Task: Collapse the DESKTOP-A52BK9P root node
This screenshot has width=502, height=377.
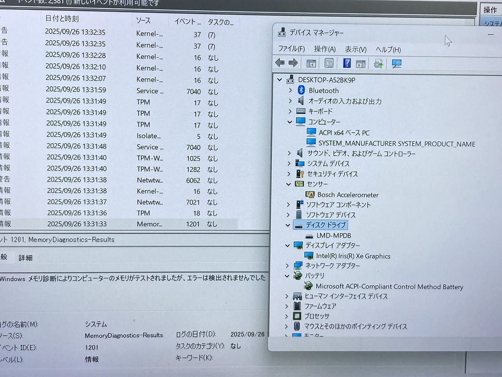Action: 279,80
